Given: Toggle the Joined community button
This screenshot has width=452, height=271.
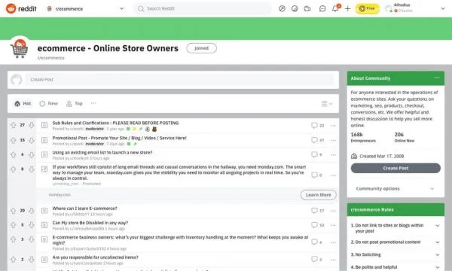Looking at the screenshot, I should (201, 48).
